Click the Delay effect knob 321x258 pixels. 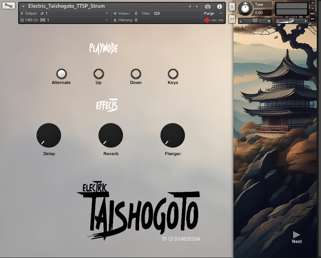[49, 135]
